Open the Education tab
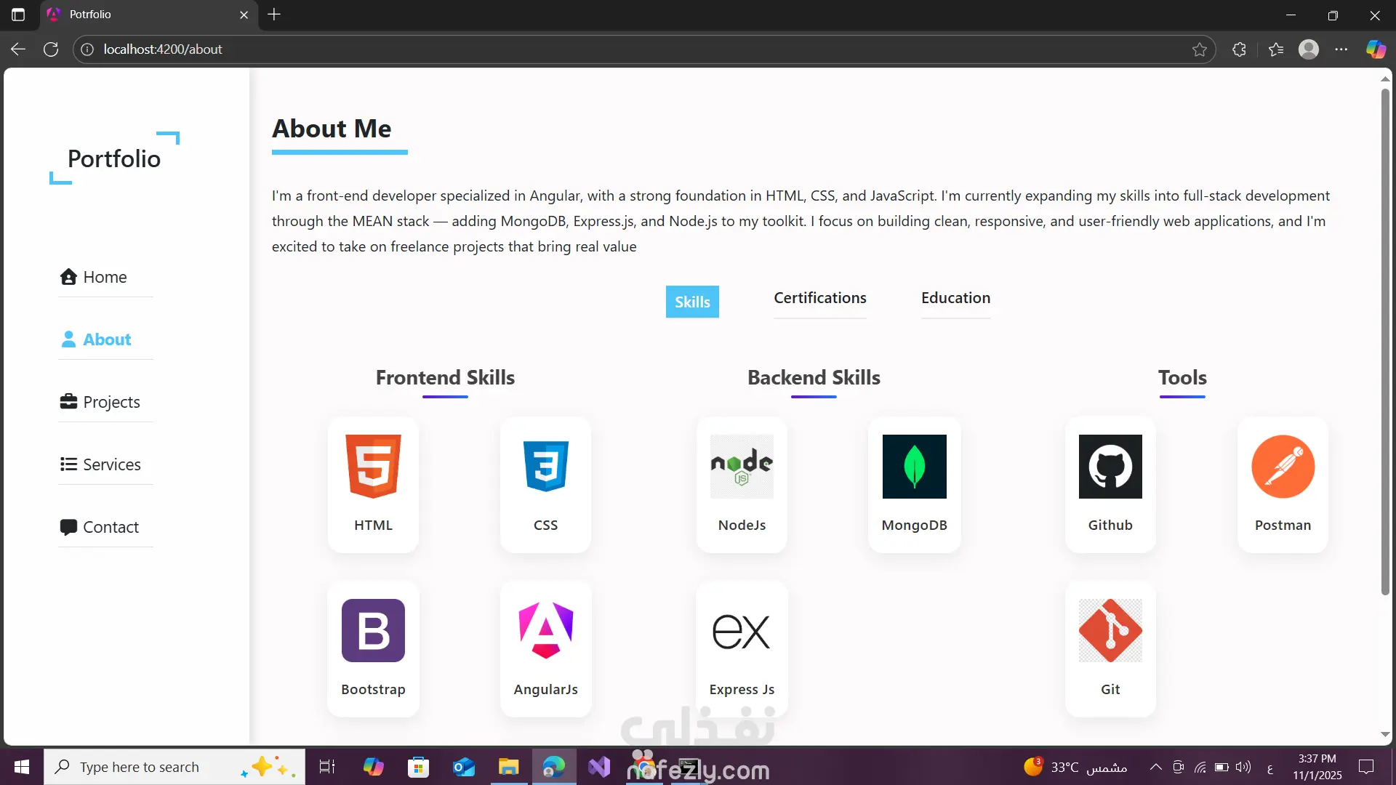The height and width of the screenshot is (785, 1396). click(955, 298)
